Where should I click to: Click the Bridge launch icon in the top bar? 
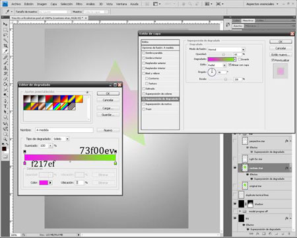coord(147,4)
